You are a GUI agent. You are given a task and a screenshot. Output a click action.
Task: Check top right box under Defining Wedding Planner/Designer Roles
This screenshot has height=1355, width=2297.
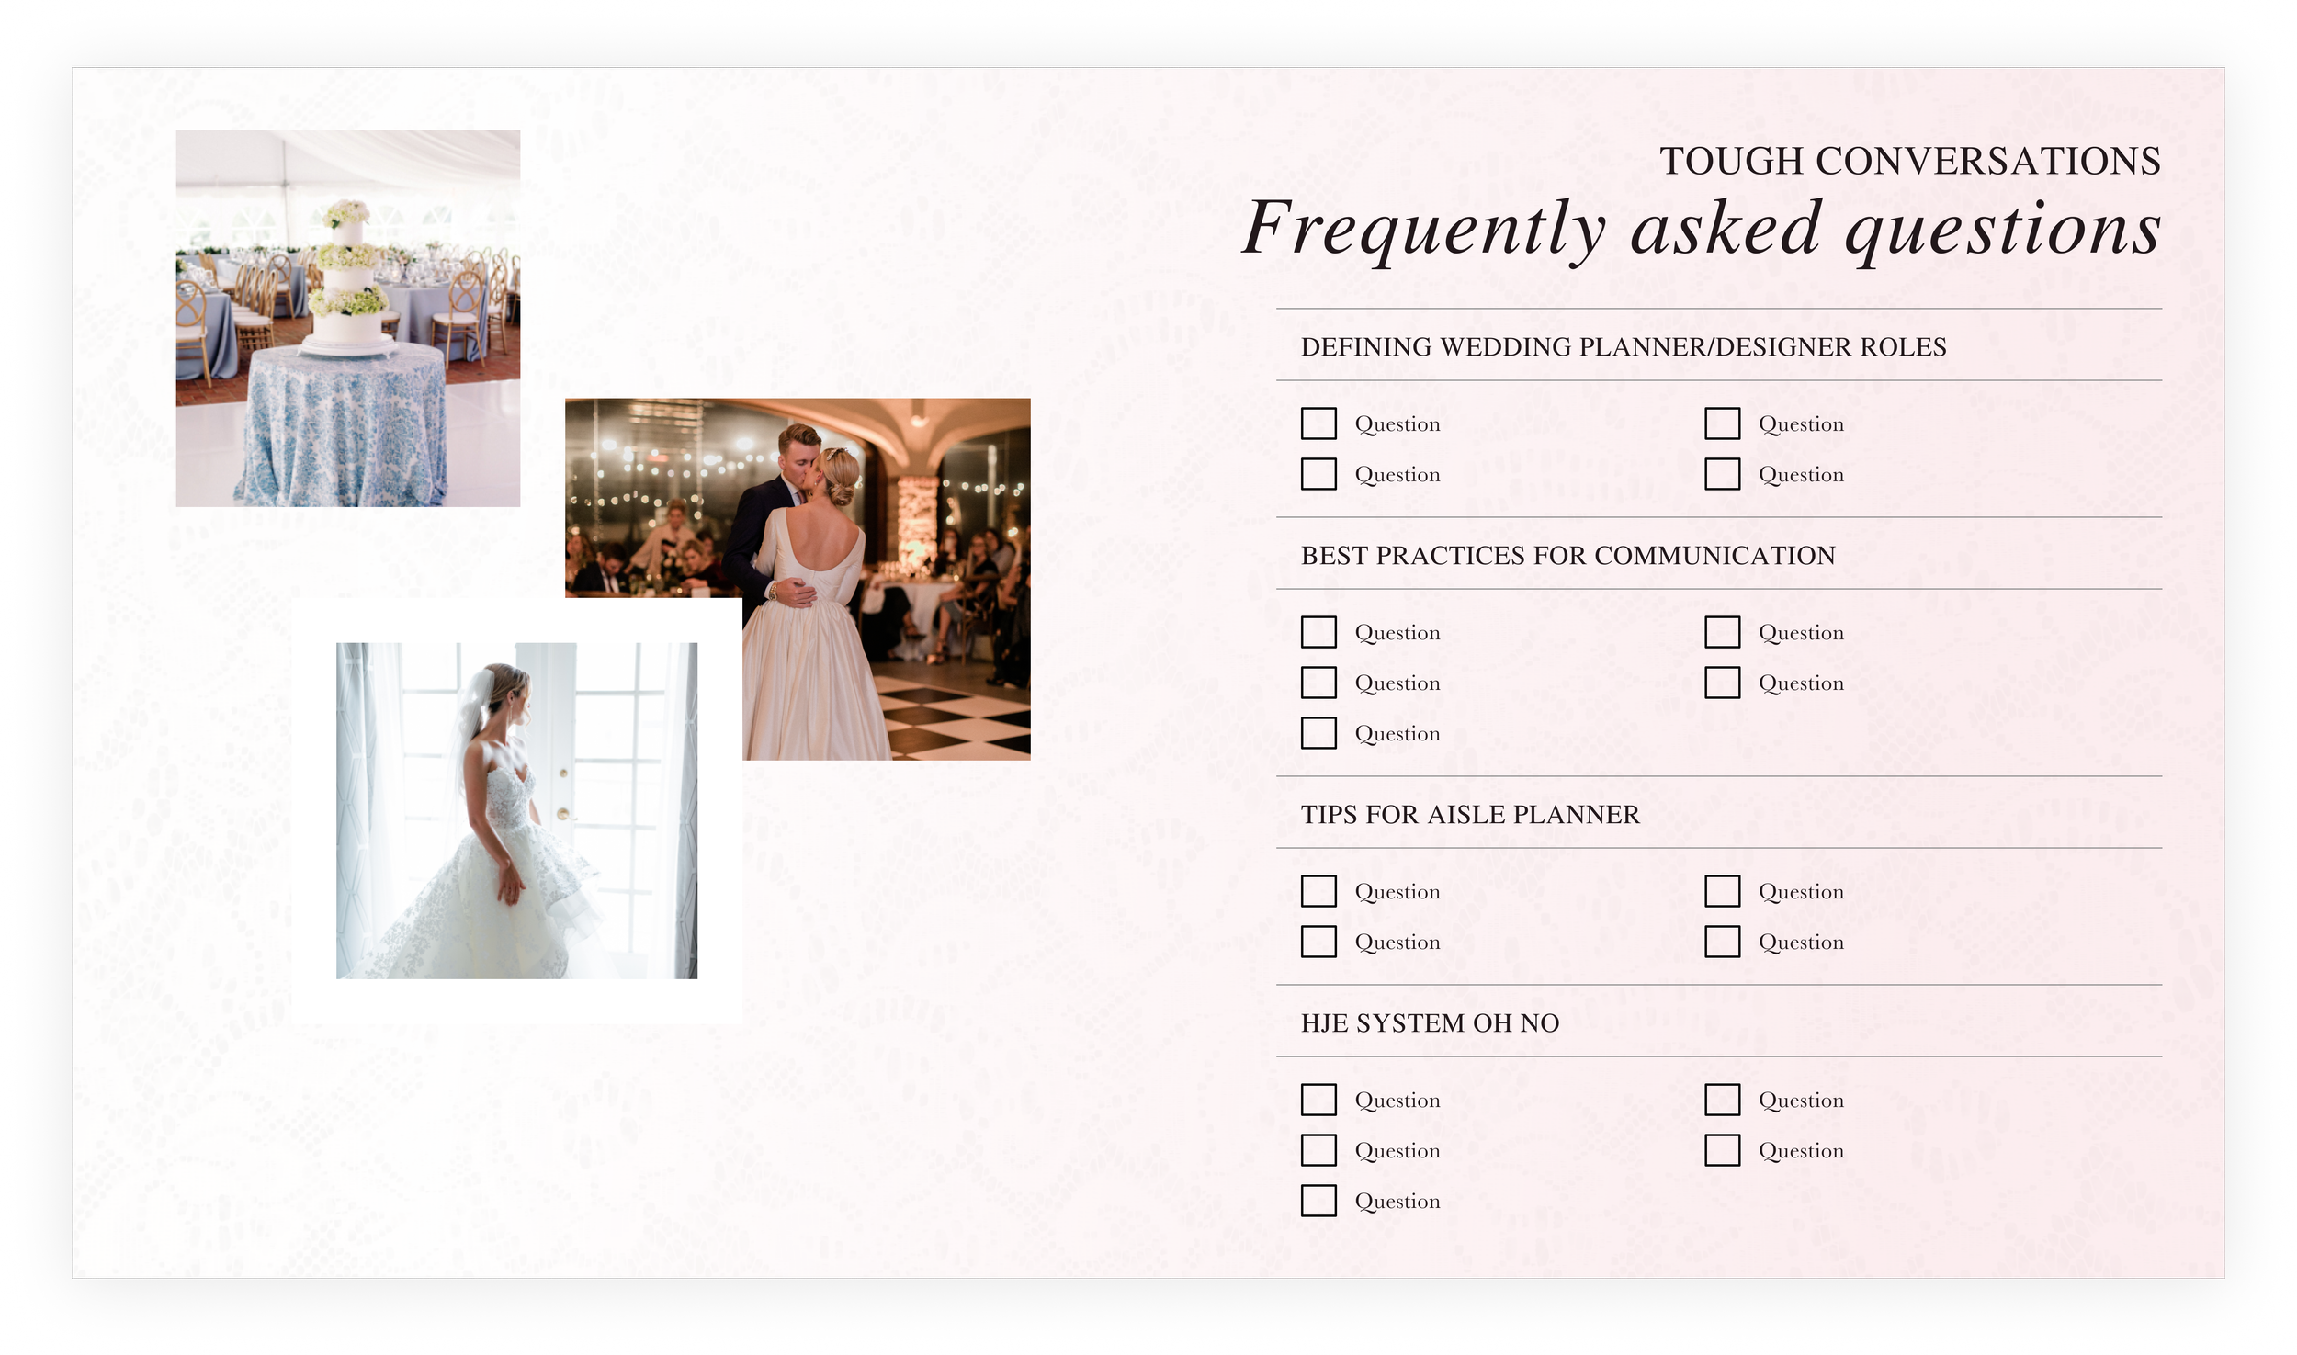(1722, 423)
